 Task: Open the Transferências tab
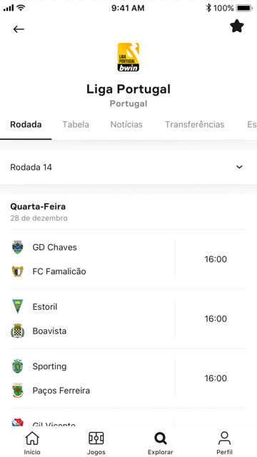pos(195,124)
